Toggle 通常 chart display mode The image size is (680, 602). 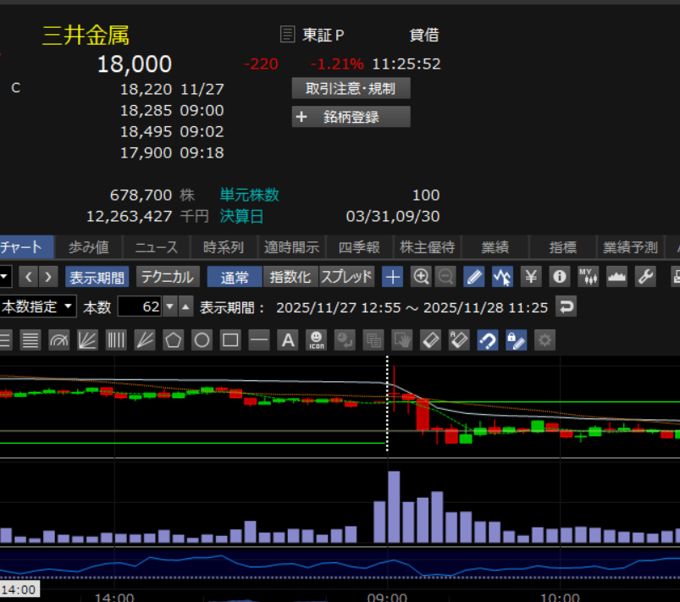click(235, 276)
